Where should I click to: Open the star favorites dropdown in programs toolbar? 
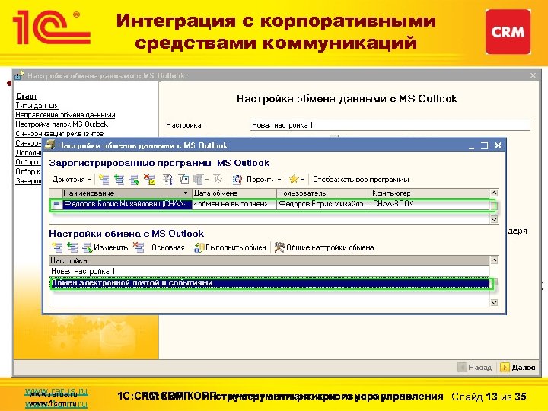(297, 180)
